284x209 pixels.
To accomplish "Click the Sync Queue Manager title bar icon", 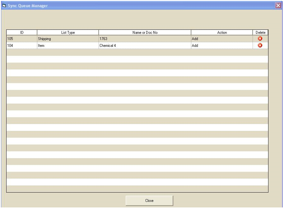I will point(4,6).
